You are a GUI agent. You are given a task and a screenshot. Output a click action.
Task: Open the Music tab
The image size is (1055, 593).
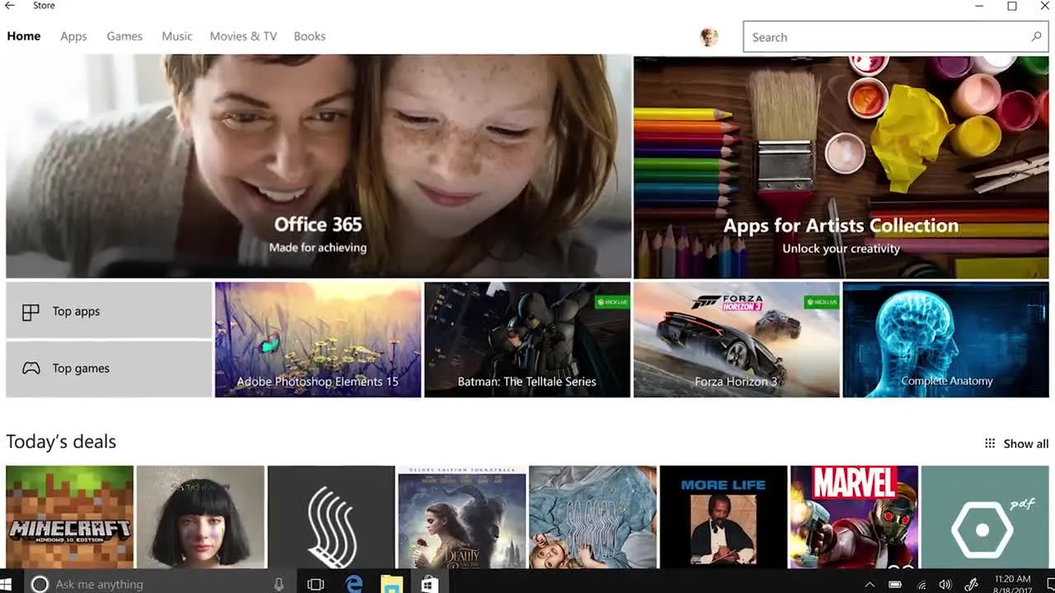[177, 36]
